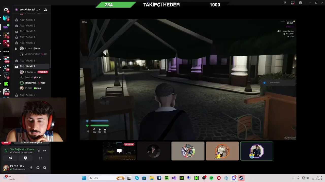The height and width of the screenshot is (182, 325).
Task: Click the flag icon in title bar
Action: pos(285,3)
